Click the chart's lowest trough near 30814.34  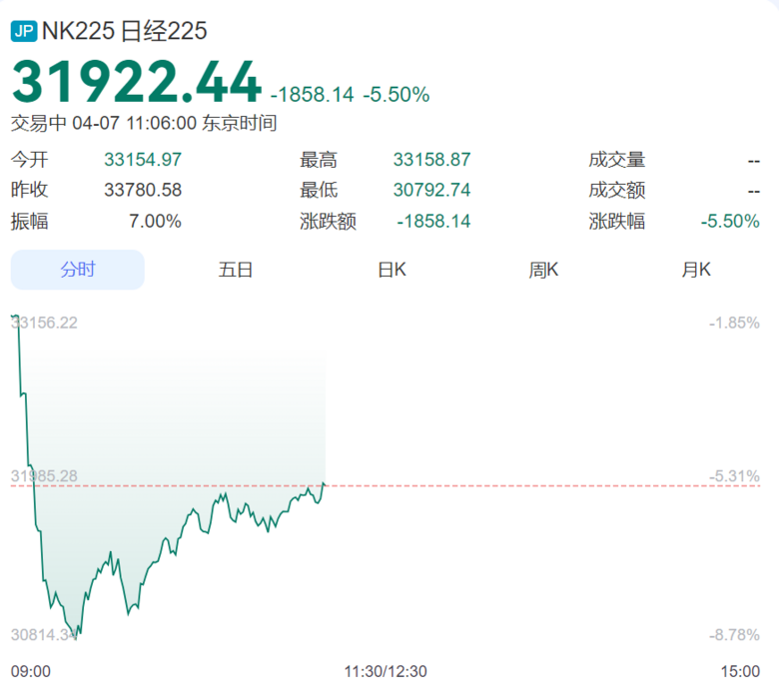[x=76, y=639]
